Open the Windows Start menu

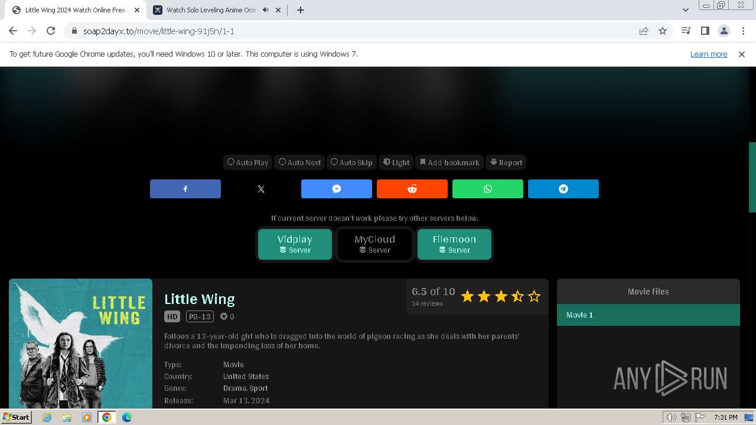pyautogui.click(x=16, y=417)
